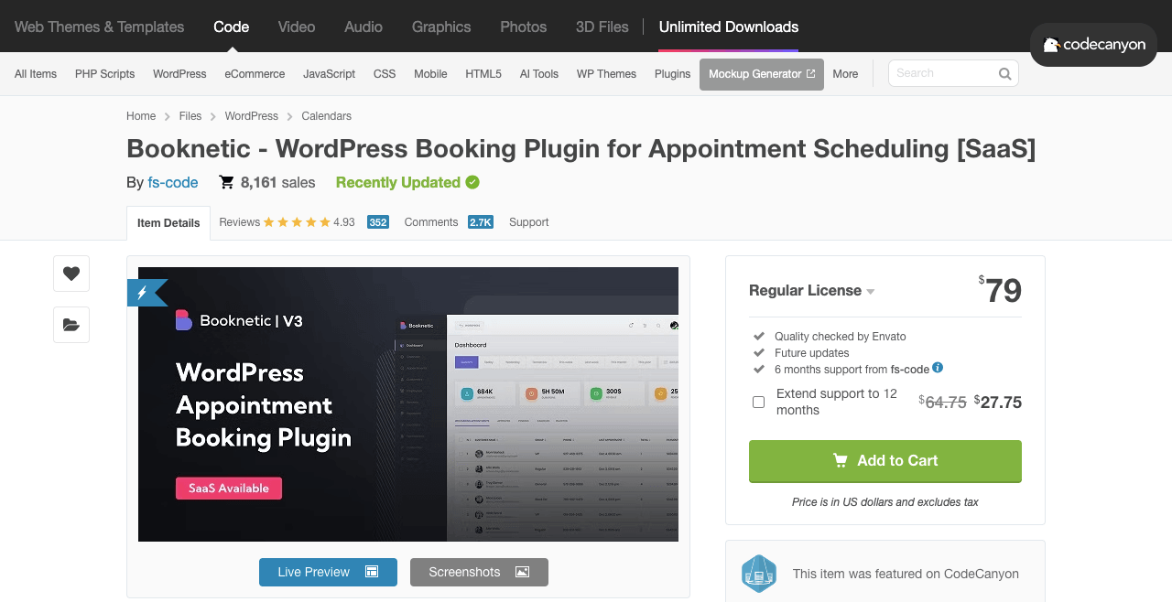
Task: Select Code in top menu
Action: [231, 27]
